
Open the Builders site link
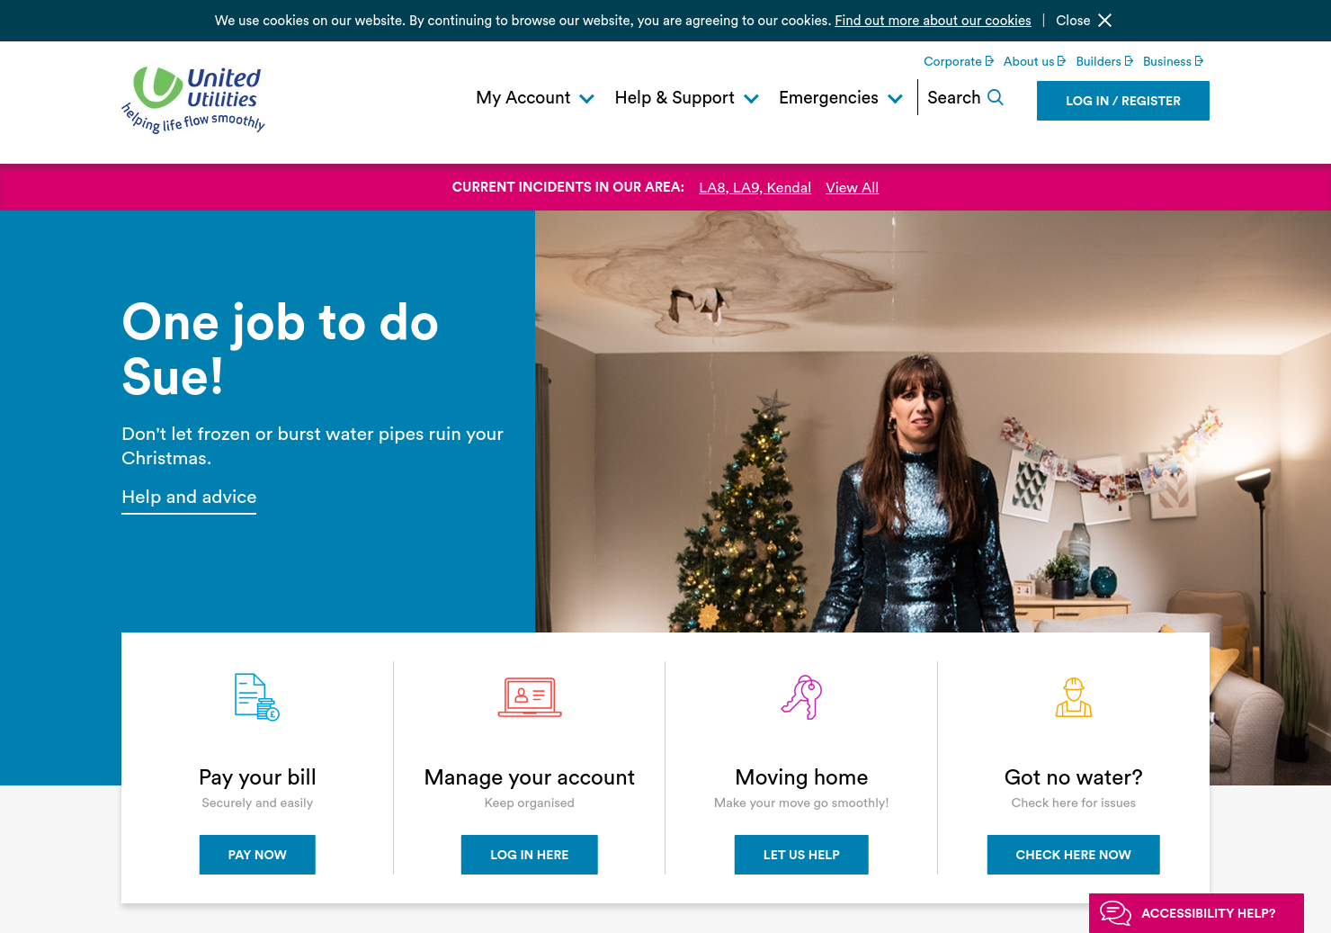click(1104, 61)
